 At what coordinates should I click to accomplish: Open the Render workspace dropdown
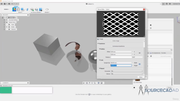(6, 9)
